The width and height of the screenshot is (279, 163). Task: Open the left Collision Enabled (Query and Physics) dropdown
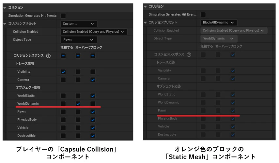click(x=94, y=32)
